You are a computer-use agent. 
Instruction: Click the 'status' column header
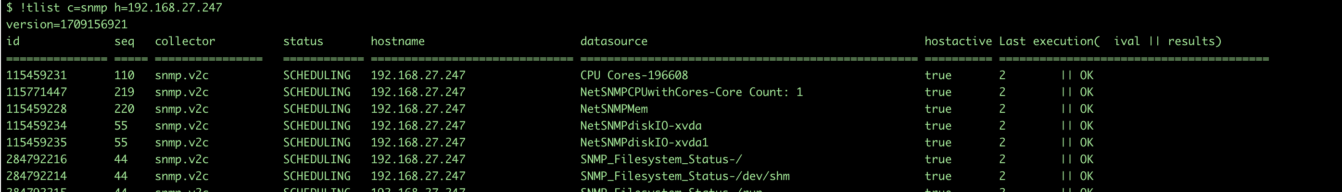click(303, 41)
